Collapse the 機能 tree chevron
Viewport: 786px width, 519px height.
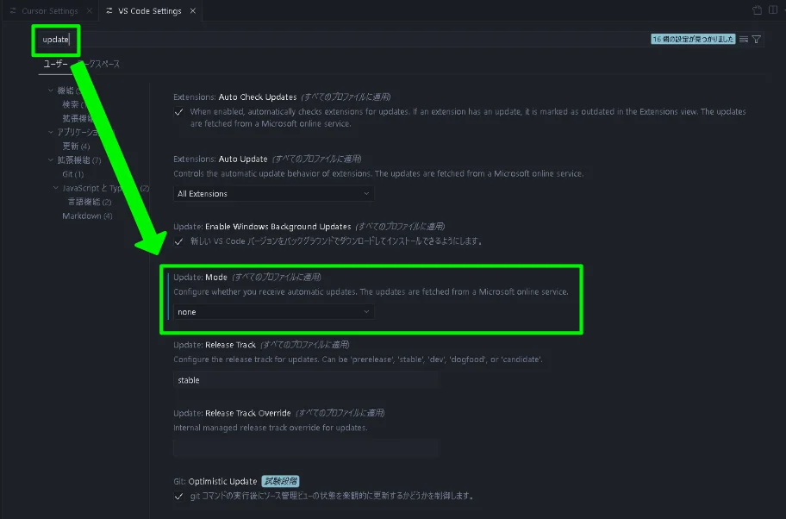click(51, 91)
